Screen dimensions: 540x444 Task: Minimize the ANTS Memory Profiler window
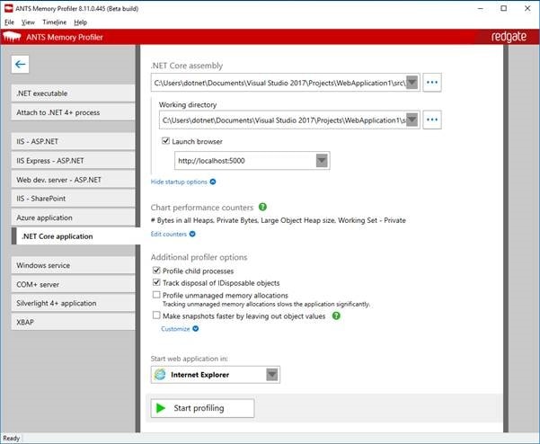coord(481,9)
